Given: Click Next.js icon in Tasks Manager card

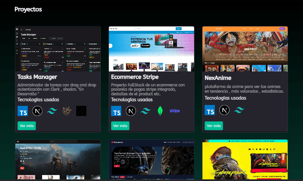Looking at the screenshot, I should pyautogui.click(x=37, y=111).
